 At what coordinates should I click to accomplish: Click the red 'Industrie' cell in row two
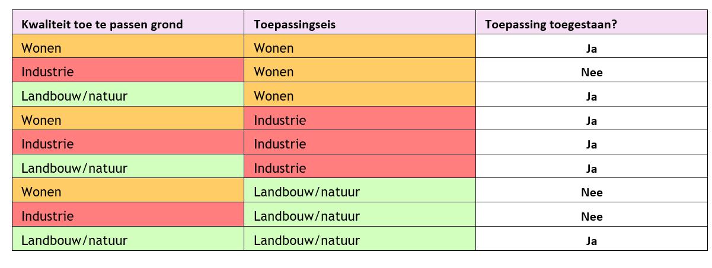[x=47, y=72]
